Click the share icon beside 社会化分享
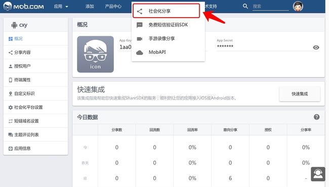The width and height of the screenshot is (329, 187). click(140, 11)
